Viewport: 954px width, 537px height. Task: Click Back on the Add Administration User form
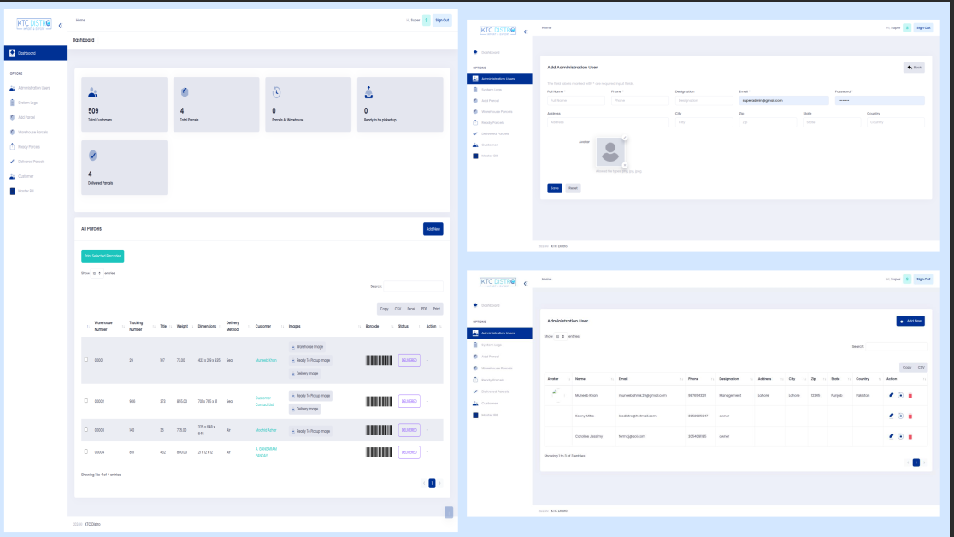(x=913, y=67)
